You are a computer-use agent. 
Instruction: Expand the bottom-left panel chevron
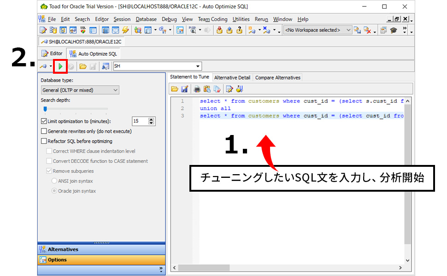coord(161,270)
